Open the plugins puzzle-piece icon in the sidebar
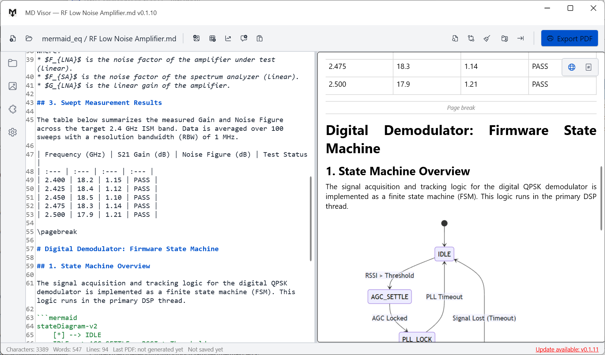605x355 pixels. click(x=13, y=109)
